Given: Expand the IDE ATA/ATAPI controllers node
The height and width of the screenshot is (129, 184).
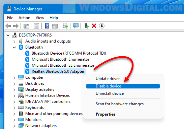Looking at the screenshot, I should 14,102.
